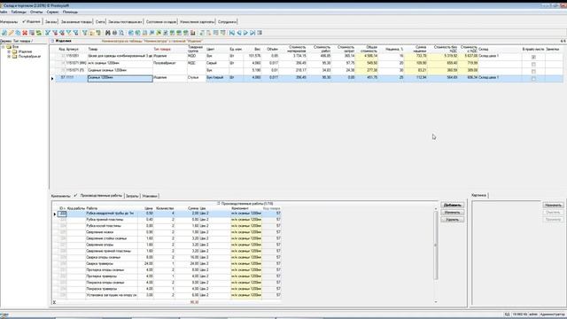Click icon beside Производственные работы (1/14) title
This screenshot has width=567, height=319.
pyautogui.click(x=219, y=204)
